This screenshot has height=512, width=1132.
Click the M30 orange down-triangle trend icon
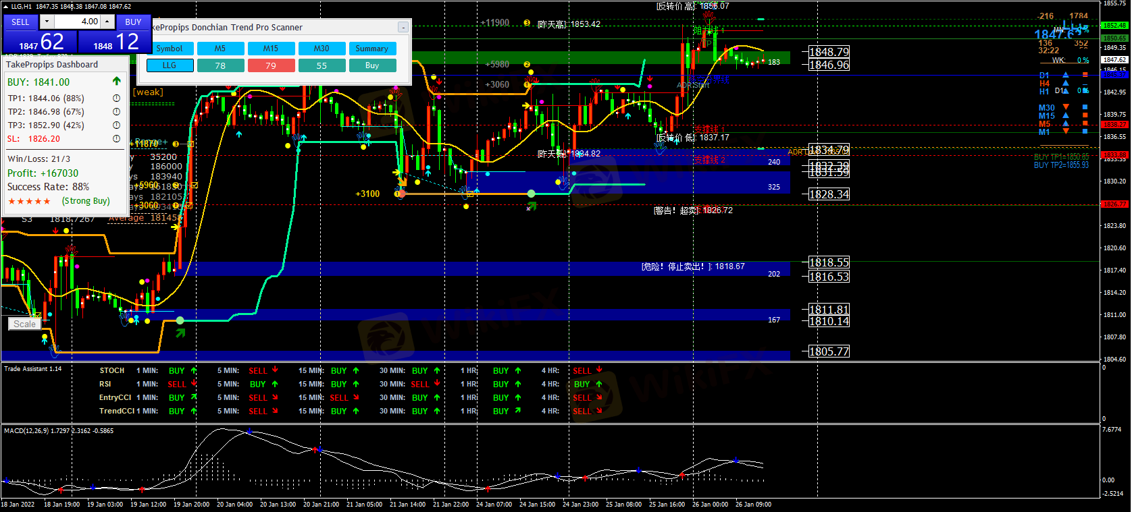(x=1066, y=108)
